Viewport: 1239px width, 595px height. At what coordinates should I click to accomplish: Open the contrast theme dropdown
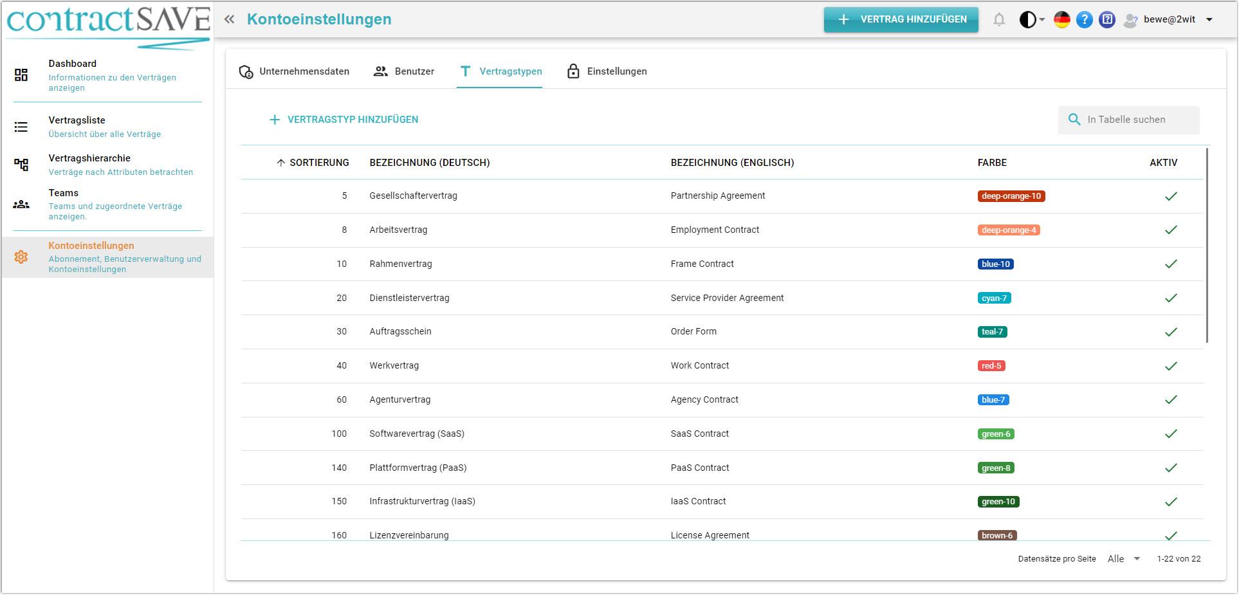coord(1032,20)
